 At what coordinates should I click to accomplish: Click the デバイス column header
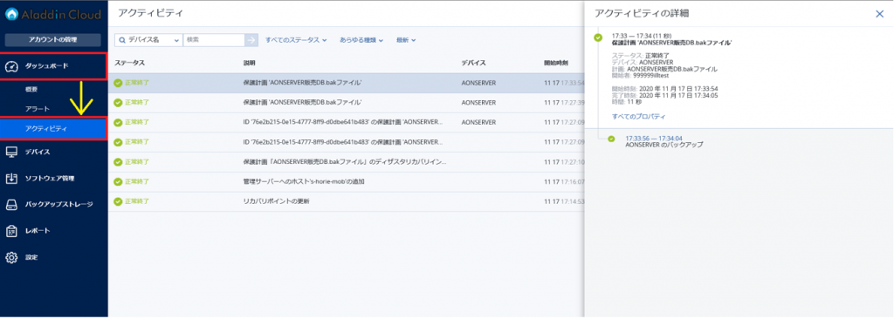point(474,63)
